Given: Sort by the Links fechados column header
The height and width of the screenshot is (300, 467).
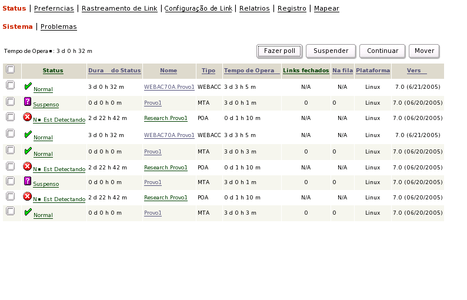Looking at the screenshot, I should [306, 71].
